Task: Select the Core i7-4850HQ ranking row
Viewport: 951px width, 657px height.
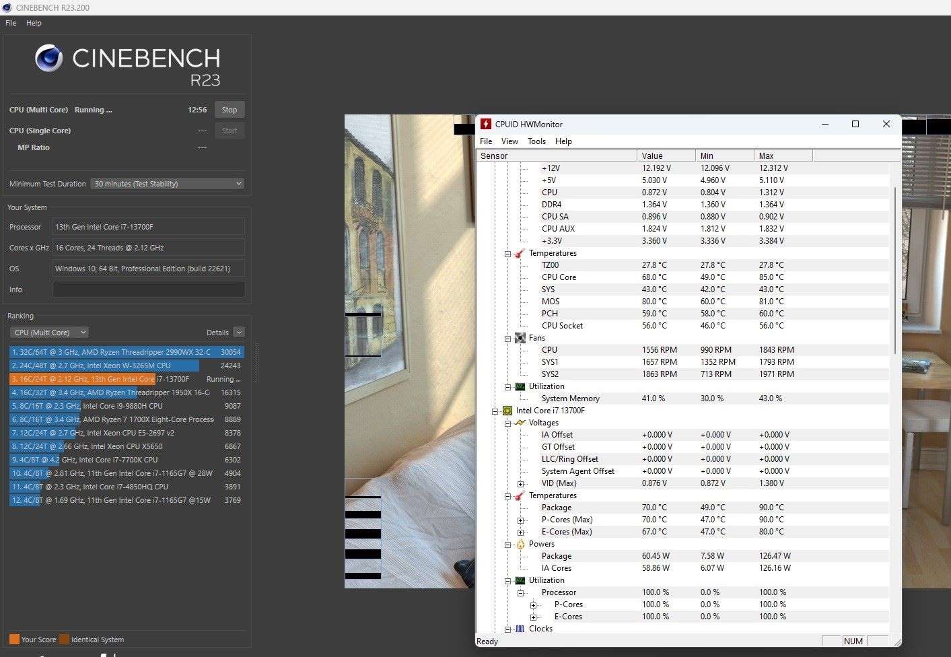Action: pyautogui.click(x=127, y=487)
